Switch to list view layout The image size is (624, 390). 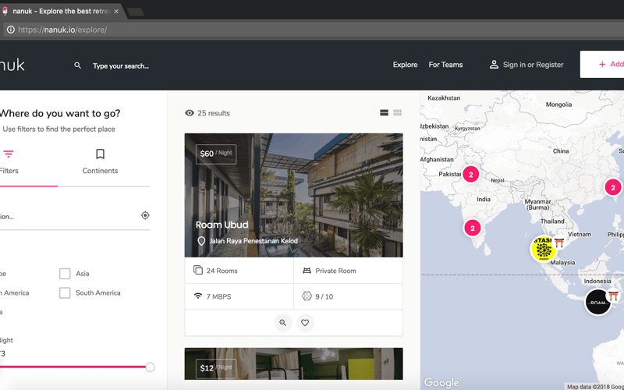(384, 113)
